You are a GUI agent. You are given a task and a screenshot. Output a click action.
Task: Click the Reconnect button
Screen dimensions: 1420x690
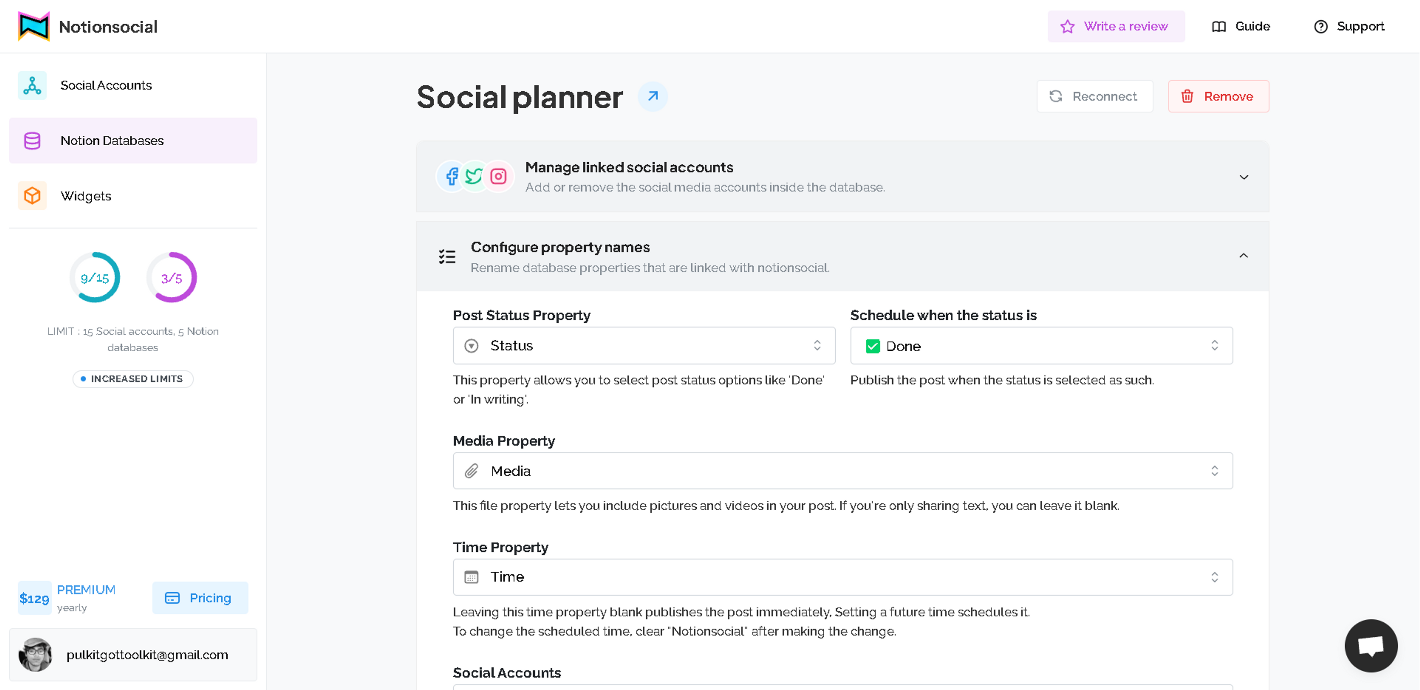(1094, 97)
